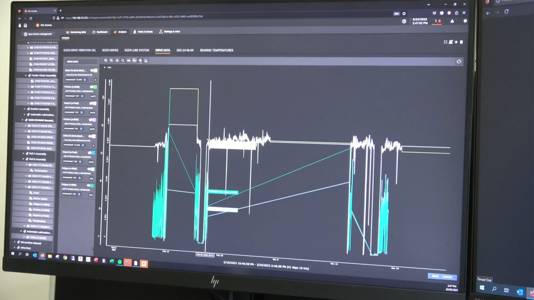Open the Monitoring table menu
This screenshot has width=534, height=300.
tap(76, 32)
